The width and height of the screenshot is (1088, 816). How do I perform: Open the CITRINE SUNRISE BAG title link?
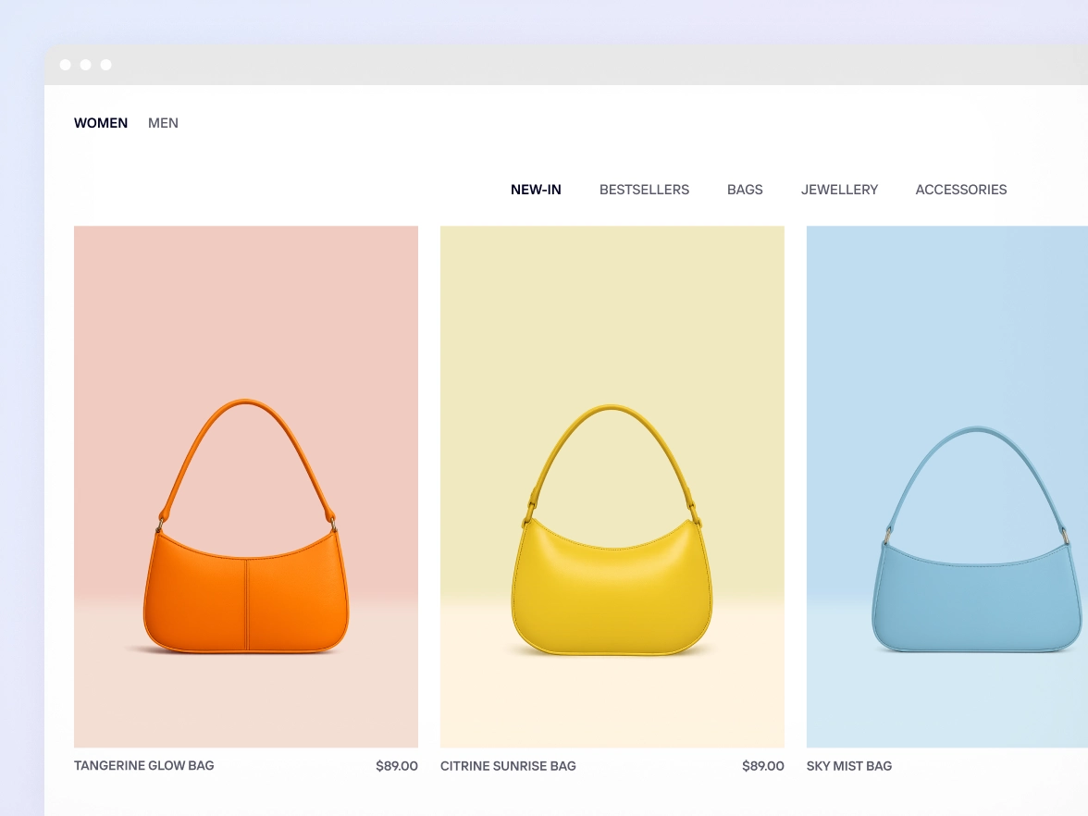(x=508, y=766)
